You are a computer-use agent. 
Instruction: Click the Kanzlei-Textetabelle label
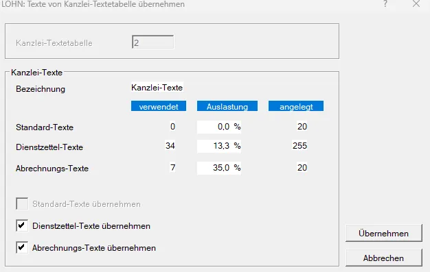[x=54, y=43]
